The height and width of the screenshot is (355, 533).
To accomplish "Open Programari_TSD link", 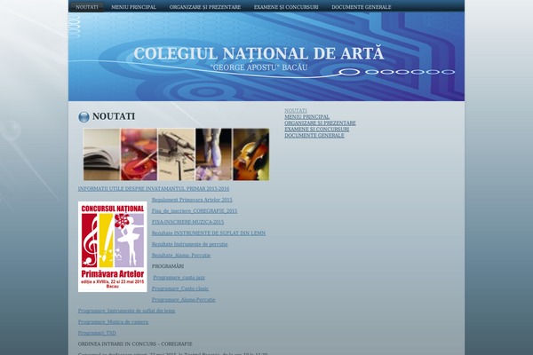I will tap(97, 333).
